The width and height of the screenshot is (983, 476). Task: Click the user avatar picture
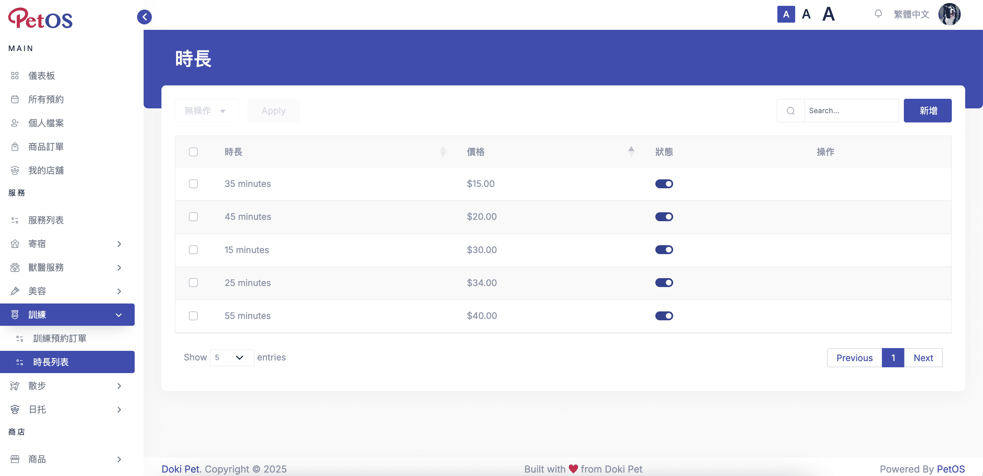click(x=949, y=14)
